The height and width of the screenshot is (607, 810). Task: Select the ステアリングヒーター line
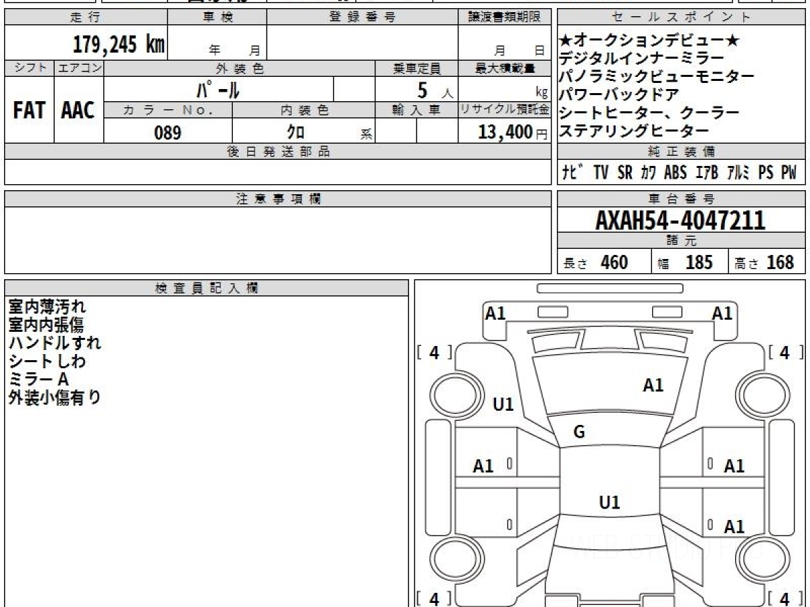click(634, 130)
